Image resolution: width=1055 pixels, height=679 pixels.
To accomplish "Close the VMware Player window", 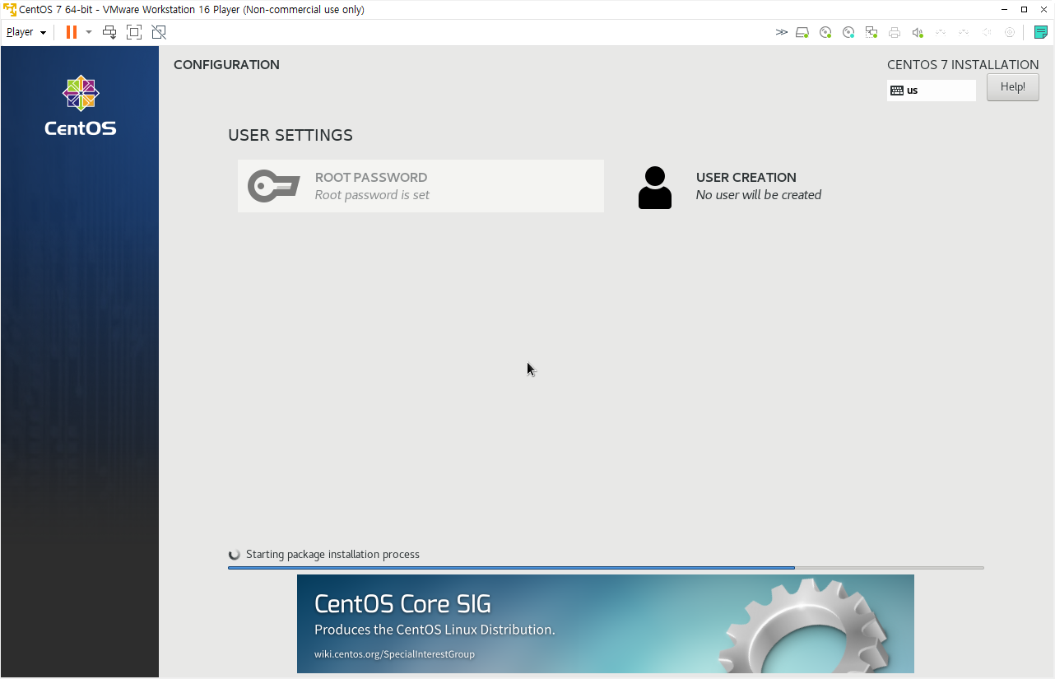I will 1043,10.
